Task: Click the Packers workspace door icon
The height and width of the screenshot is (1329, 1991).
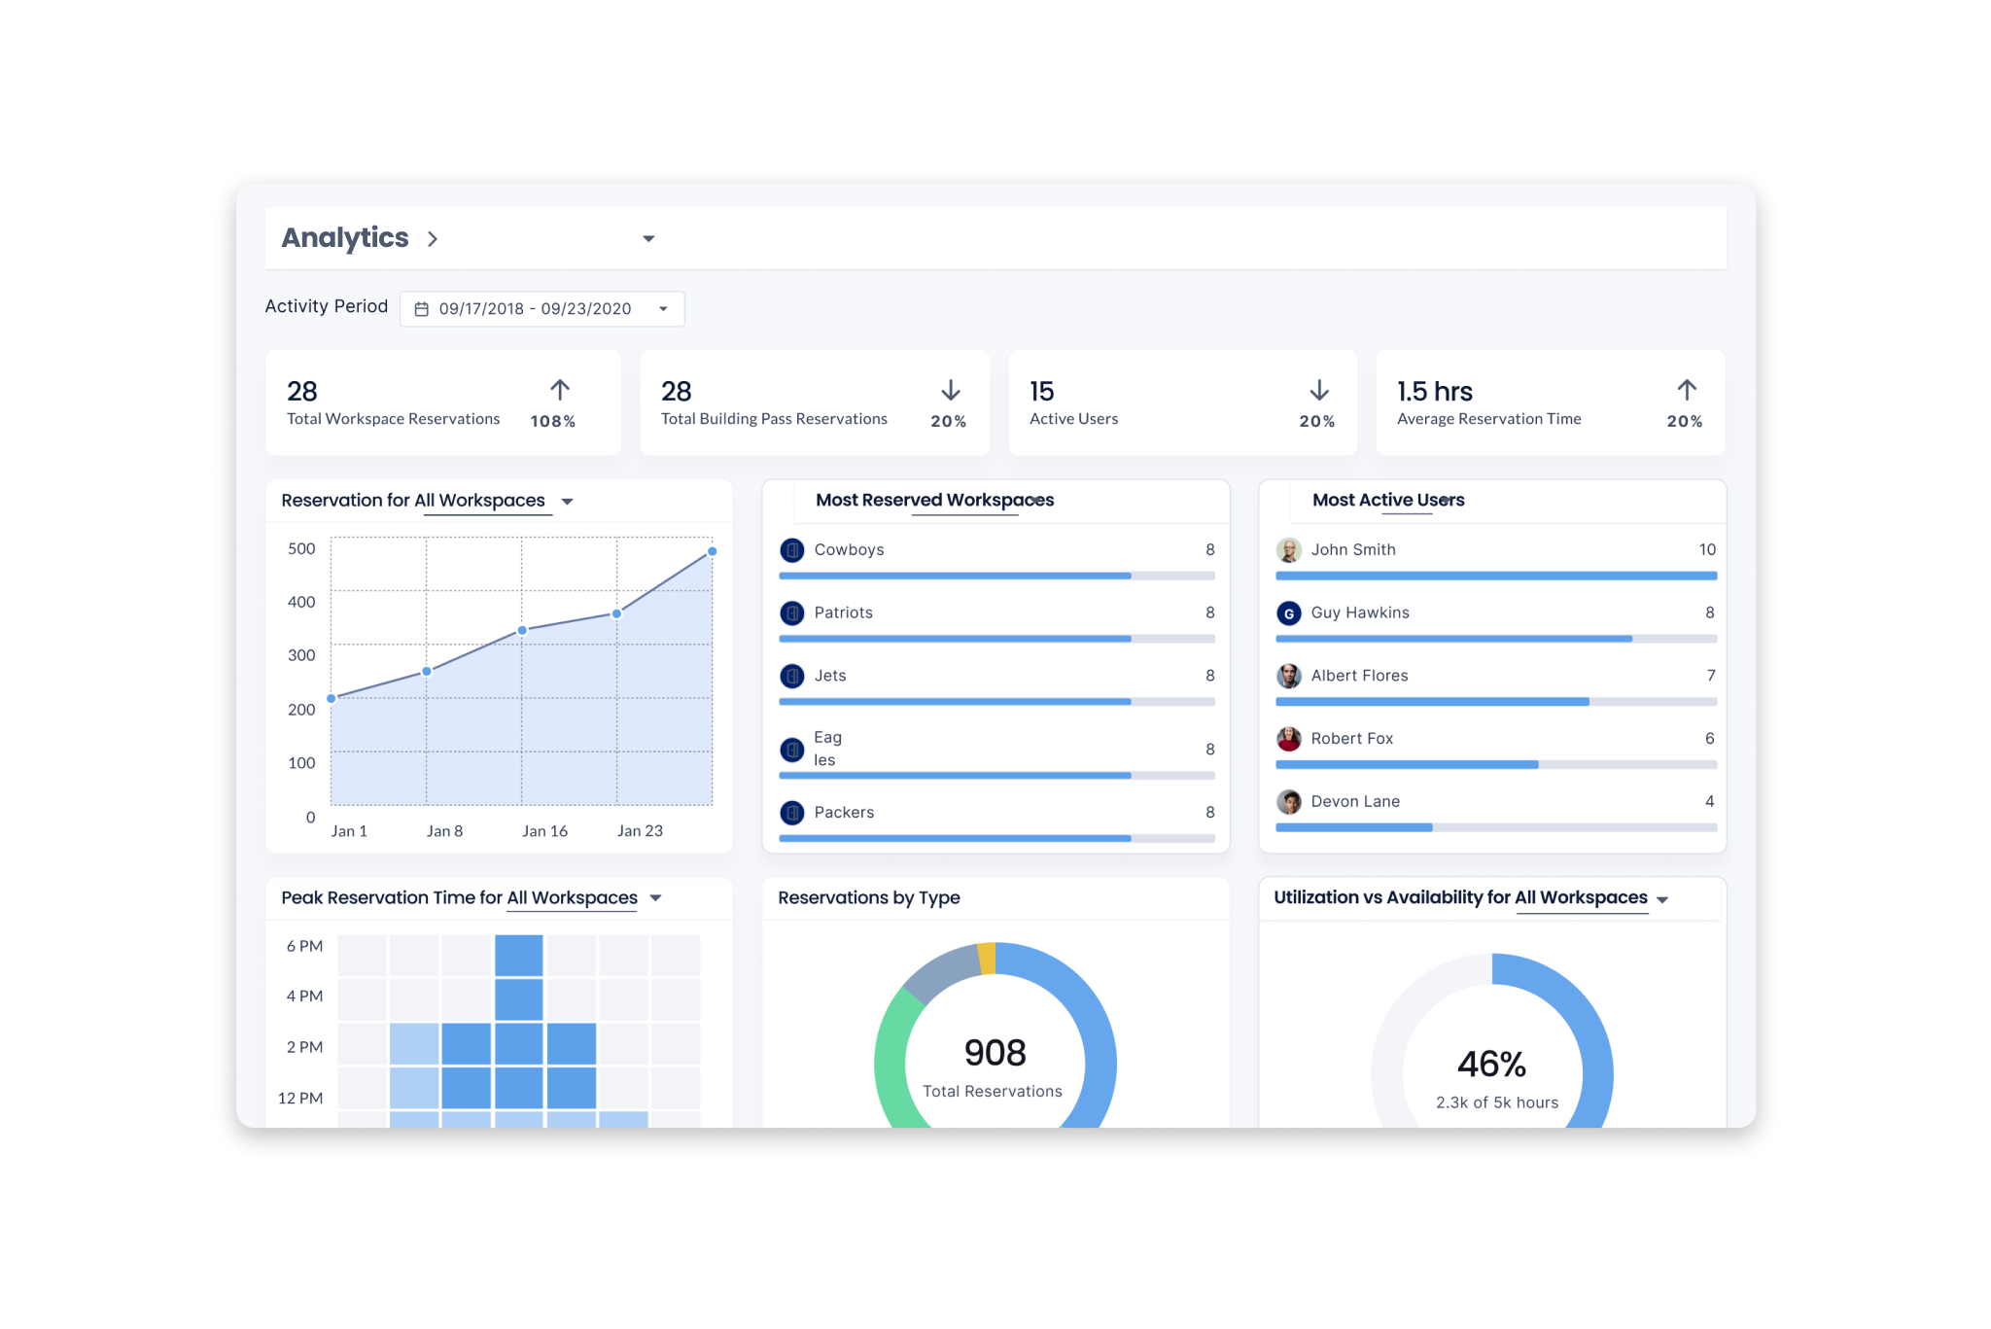Action: (x=792, y=813)
